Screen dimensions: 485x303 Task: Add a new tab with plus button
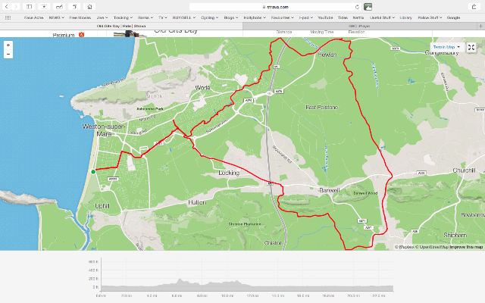click(480, 27)
